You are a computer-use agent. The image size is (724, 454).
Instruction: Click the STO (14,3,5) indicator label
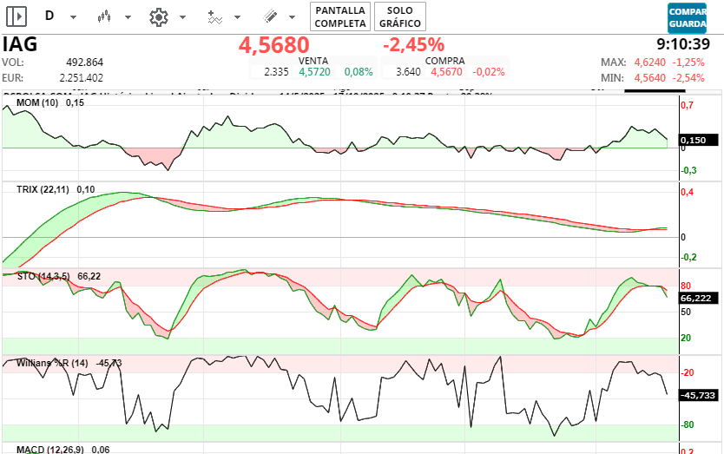coord(43,276)
